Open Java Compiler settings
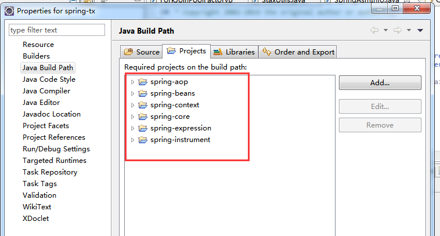Image resolution: width=440 pixels, height=236 pixels. [x=46, y=91]
